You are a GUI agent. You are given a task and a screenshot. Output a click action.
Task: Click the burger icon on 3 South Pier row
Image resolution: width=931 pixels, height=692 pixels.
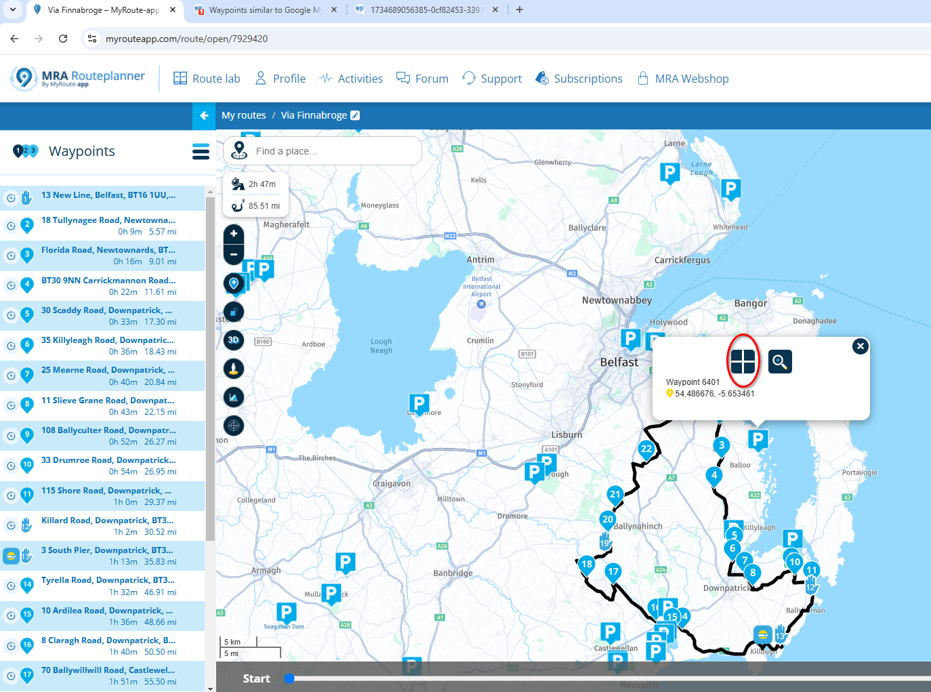11,556
